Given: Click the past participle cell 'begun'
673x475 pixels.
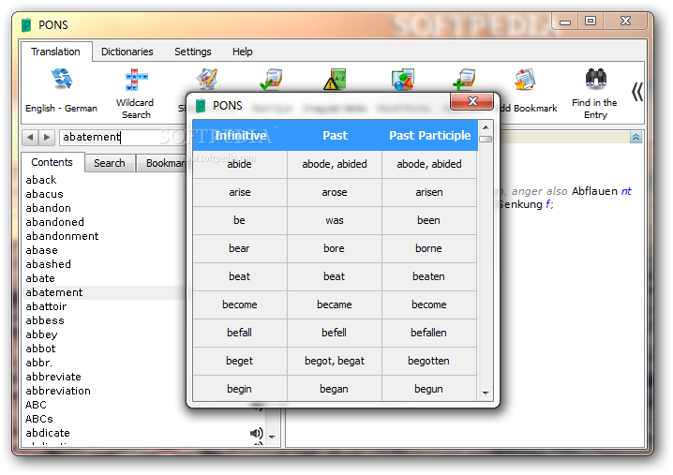Looking at the screenshot, I should [428, 389].
